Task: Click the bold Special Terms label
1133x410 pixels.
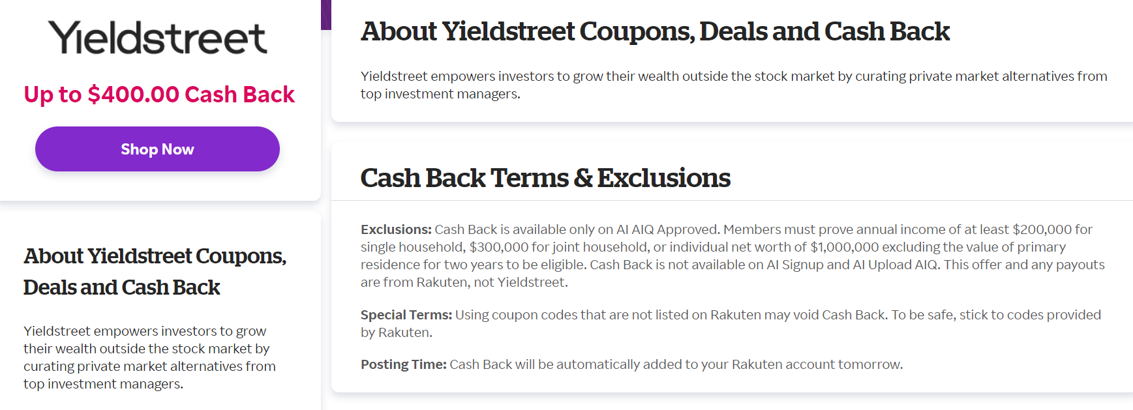Action: 406,315
